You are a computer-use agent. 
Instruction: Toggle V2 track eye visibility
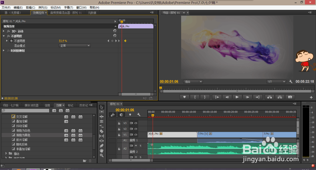pyautogui.click(x=136, y=129)
